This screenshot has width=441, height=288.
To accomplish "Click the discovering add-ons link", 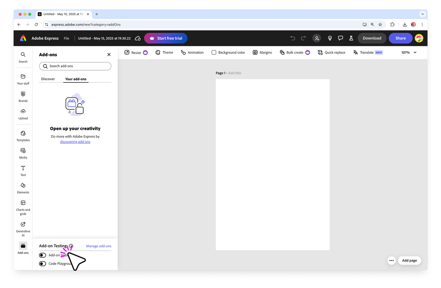I will point(75,142).
